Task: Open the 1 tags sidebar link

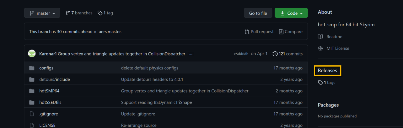Action: pos(326,83)
